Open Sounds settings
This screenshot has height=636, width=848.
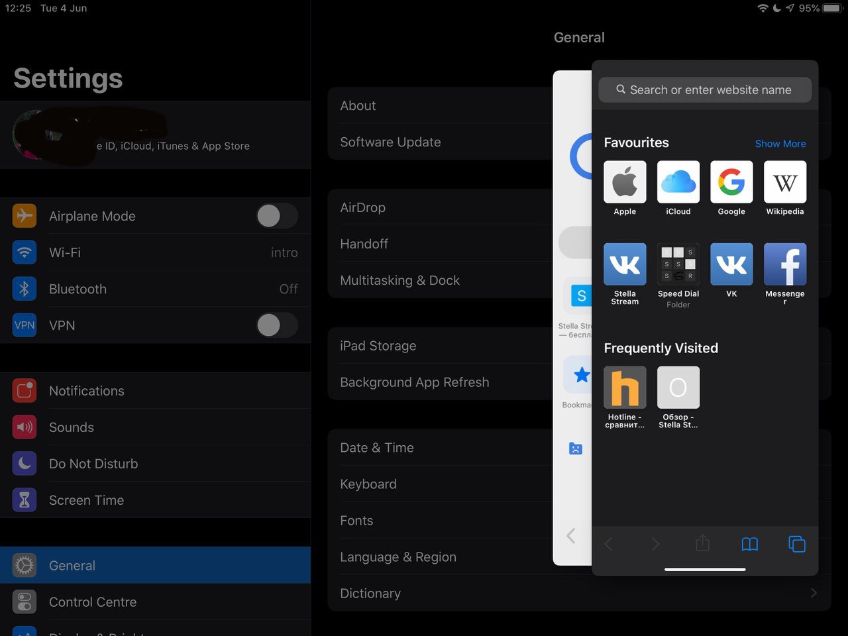pyautogui.click(x=155, y=427)
